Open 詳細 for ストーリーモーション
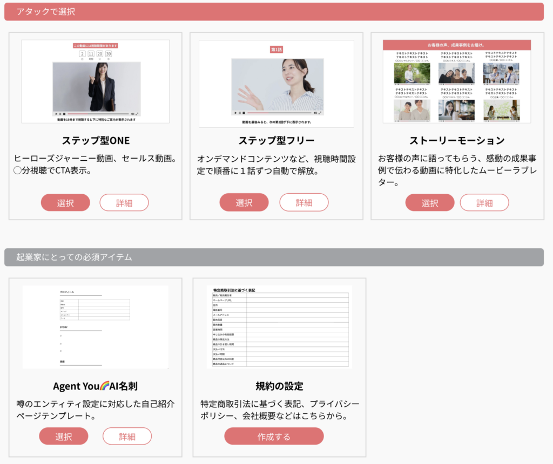The height and width of the screenshot is (464, 553). pos(484,203)
